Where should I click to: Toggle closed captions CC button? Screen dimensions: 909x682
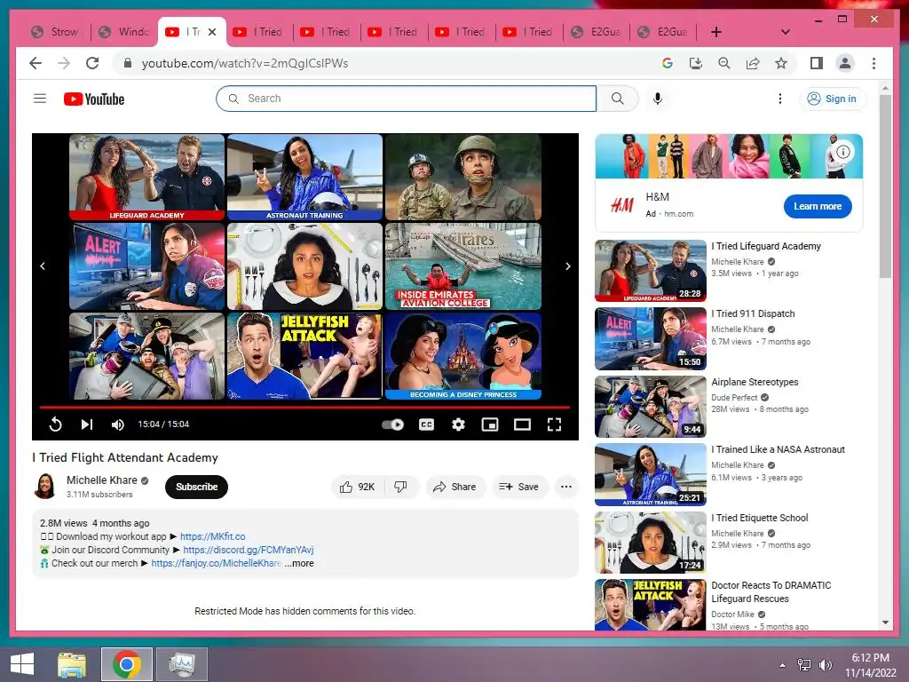[x=426, y=424]
